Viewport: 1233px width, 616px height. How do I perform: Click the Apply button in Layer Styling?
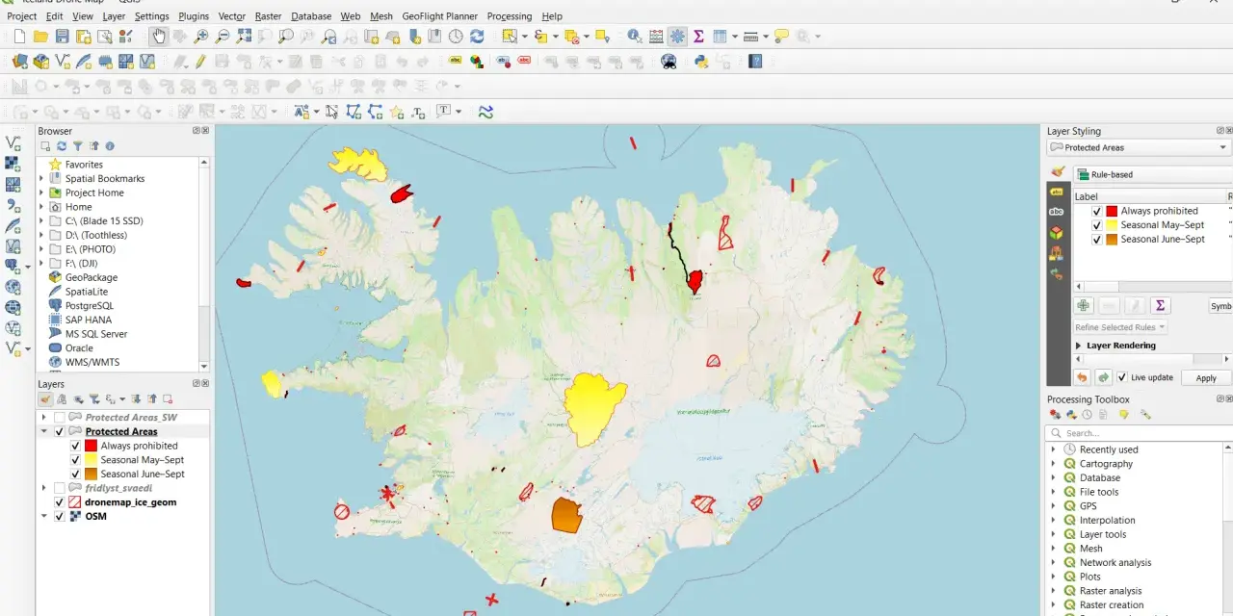point(1206,378)
